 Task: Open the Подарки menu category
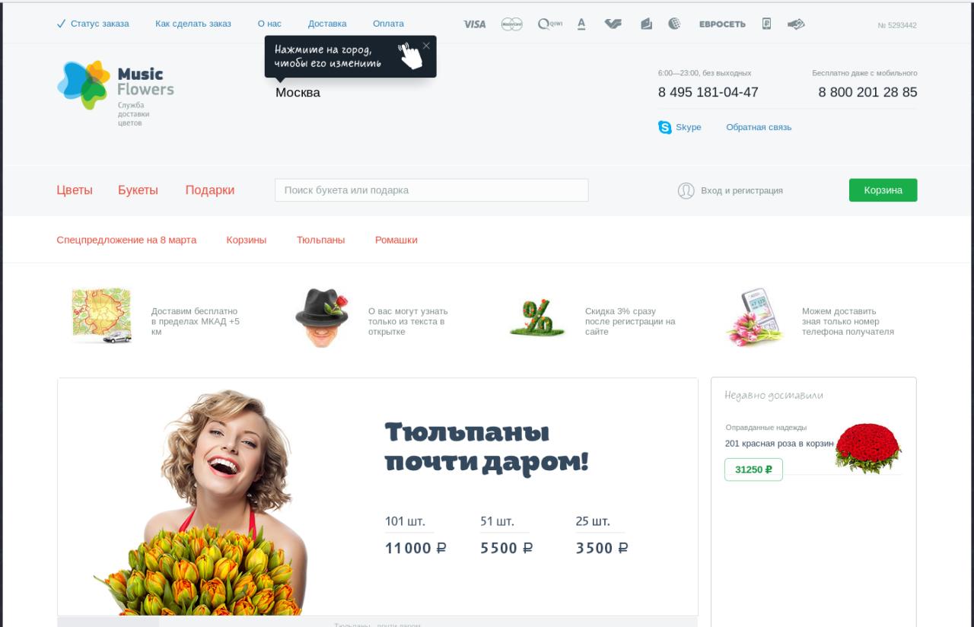210,190
